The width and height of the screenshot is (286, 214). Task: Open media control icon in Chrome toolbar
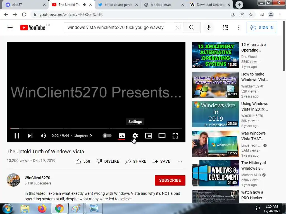pos(262,14)
